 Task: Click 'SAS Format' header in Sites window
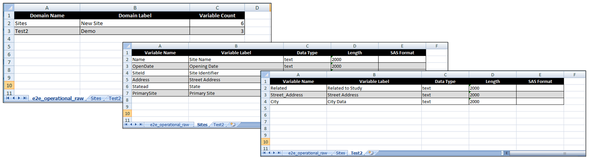[x=402, y=52]
